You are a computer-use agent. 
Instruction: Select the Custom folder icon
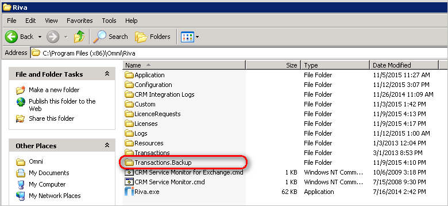pos(129,104)
